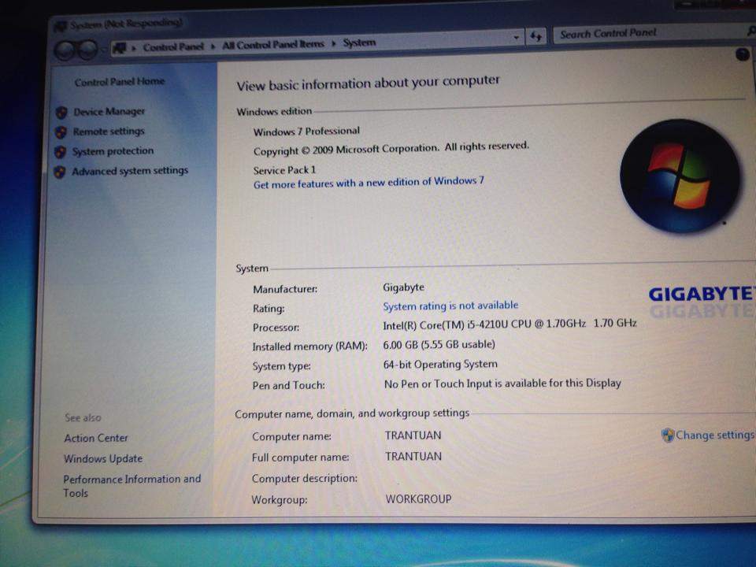Screen dimensions: 756x567
Task: Click the System window title bar icon
Action: coord(61,26)
